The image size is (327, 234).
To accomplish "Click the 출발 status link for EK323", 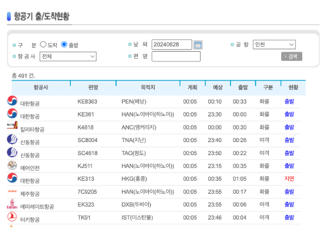I will (289, 205).
